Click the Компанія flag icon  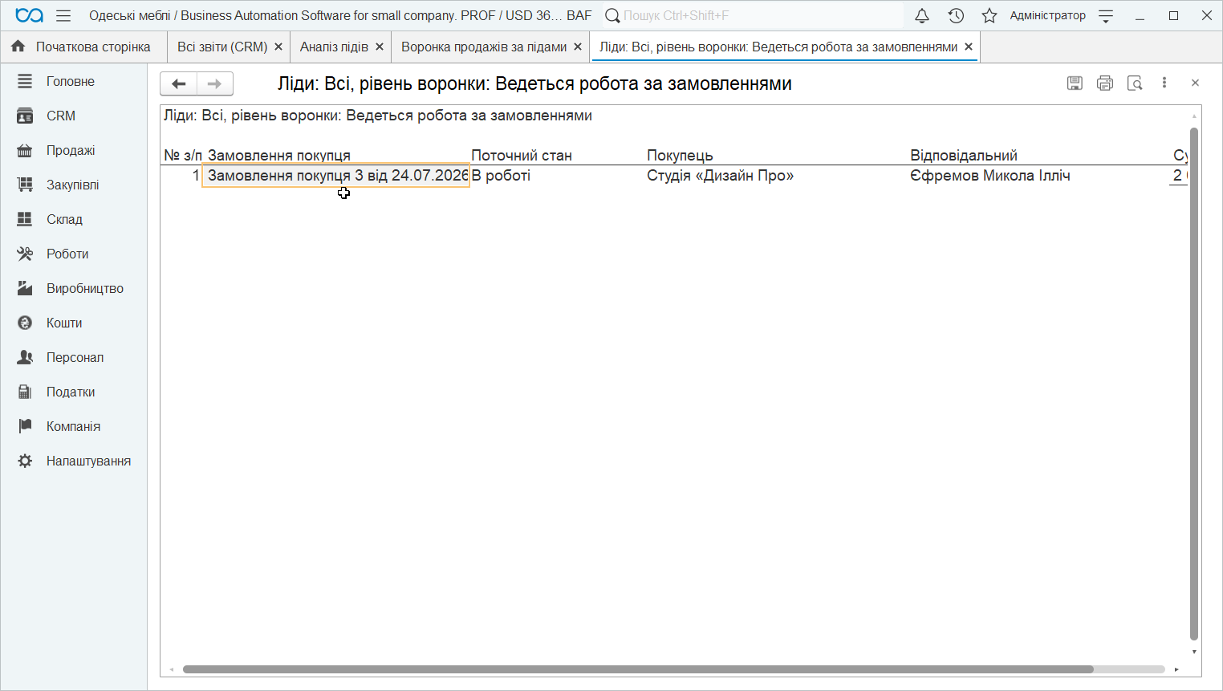pos(25,426)
